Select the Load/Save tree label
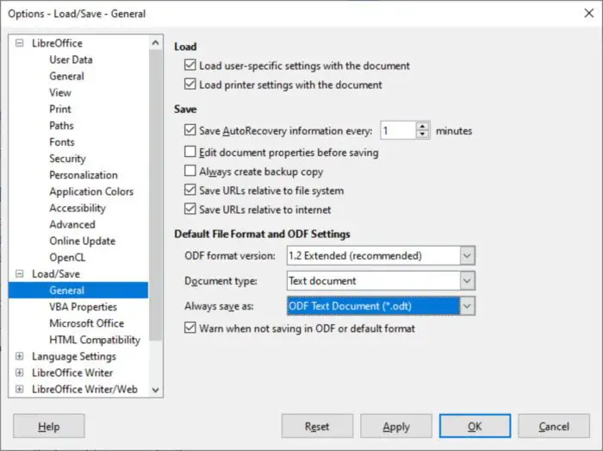 click(56, 274)
